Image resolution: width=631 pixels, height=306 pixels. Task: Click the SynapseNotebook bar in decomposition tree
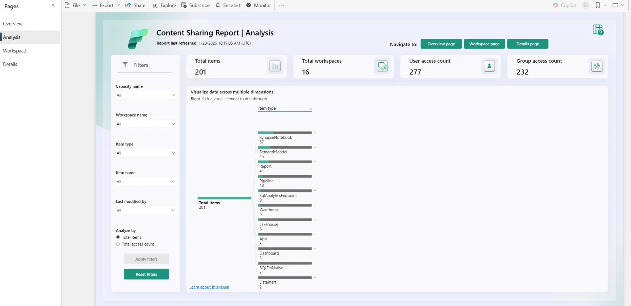(x=285, y=133)
